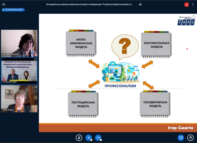This screenshot has width=197, height=143.
Task: Select the middle conference webcam thumbnail
Action: (19, 71)
